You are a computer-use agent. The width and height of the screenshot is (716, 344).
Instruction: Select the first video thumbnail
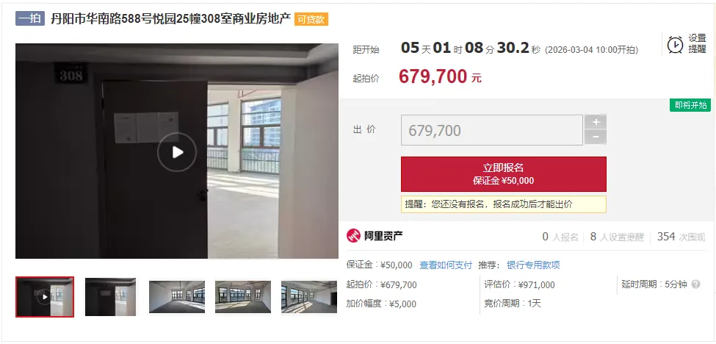pos(45,297)
